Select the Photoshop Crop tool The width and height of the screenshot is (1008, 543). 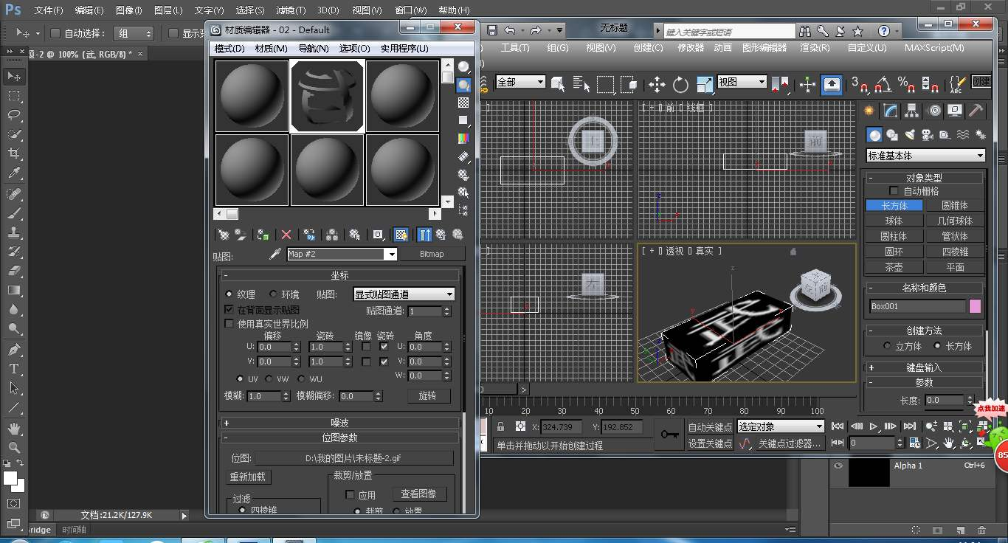(x=14, y=153)
